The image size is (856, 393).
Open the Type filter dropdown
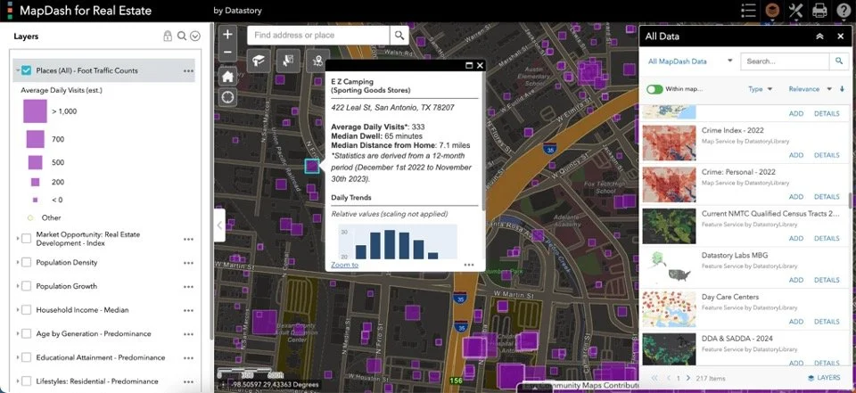click(x=761, y=89)
